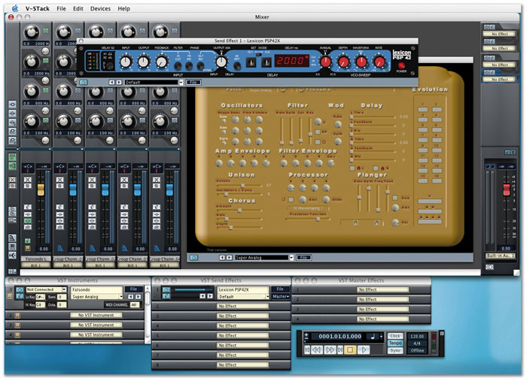Open No Effect selector in VST Master Effects slot 1
Viewport: 527px width, 381px height.
point(382,290)
